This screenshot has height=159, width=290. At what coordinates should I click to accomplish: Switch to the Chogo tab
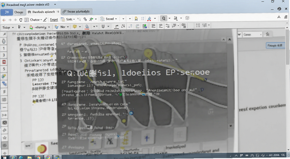pos(19,12)
